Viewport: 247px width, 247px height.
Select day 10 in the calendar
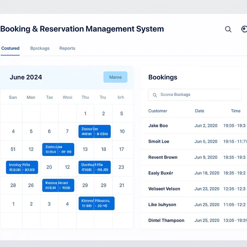click(122, 131)
